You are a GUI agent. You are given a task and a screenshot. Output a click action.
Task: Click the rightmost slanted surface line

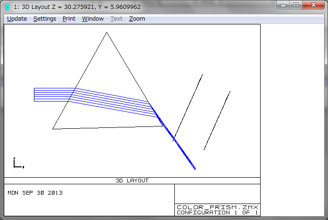click(x=217, y=120)
